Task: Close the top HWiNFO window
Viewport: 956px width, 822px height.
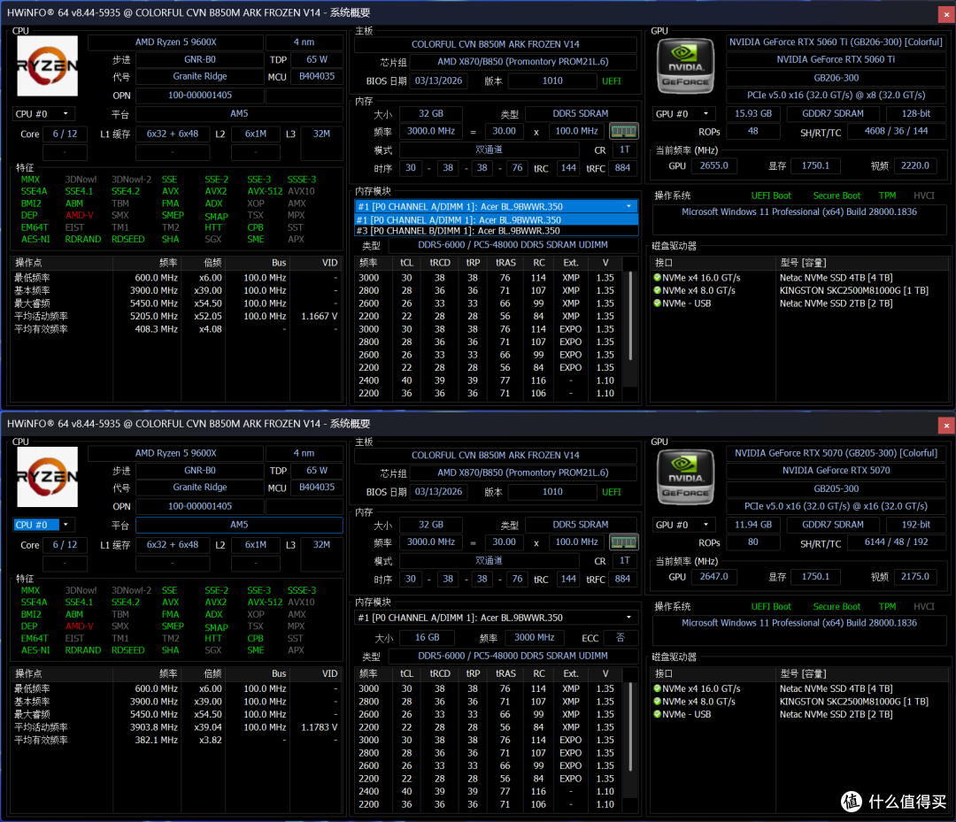Action: (946, 14)
